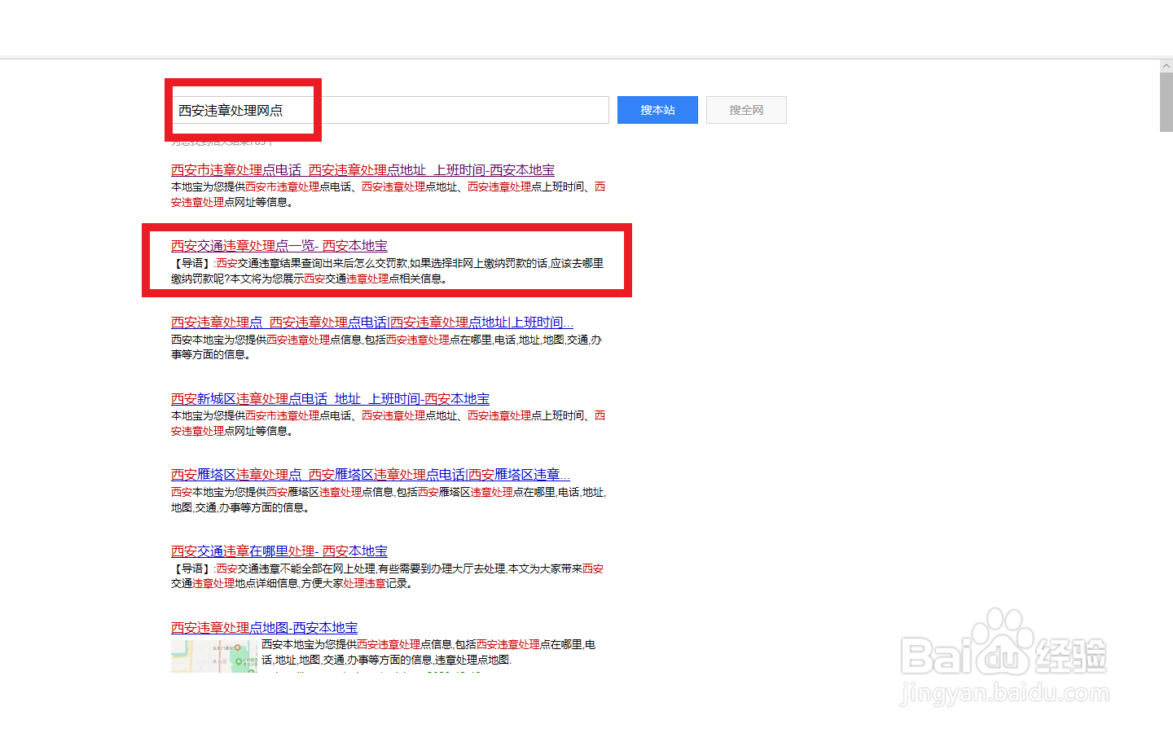Click the vertical scrollbar thumb
Viewport: 1173px width, 733px height.
(1166, 102)
